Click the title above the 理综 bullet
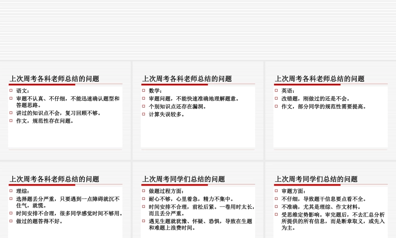The width and height of the screenshot is (396, 238). [x=54, y=179]
